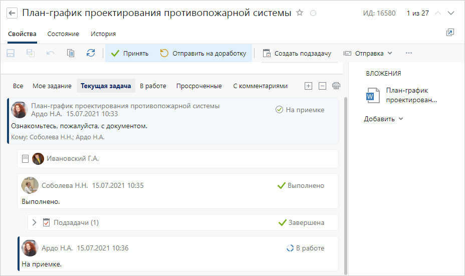Select the Просроченные filter
465x276 pixels.
click(x=199, y=86)
